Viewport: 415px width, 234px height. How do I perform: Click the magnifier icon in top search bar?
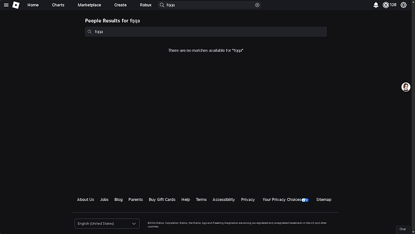click(x=162, y=5)
